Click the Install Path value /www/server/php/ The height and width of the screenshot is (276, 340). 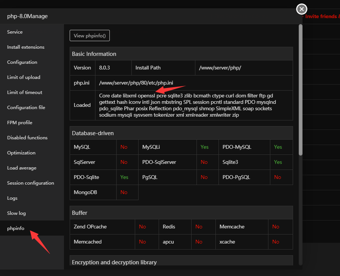(220, 68)
